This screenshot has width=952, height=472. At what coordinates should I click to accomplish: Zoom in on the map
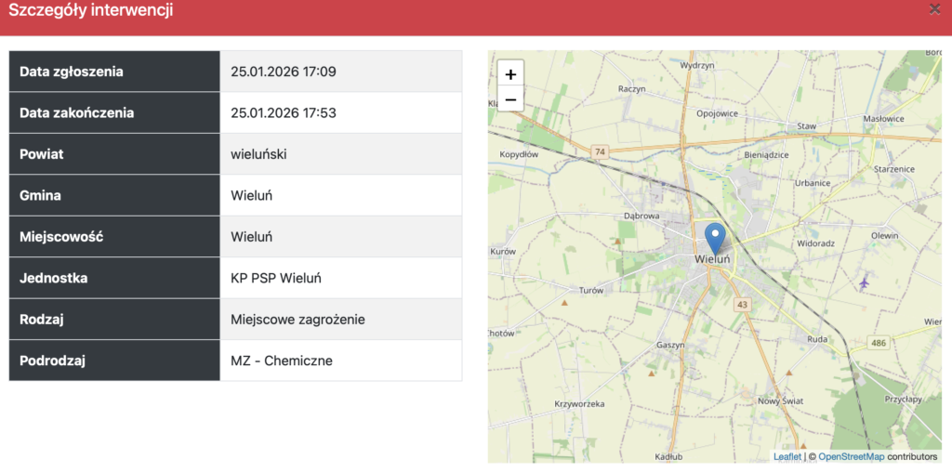pos(510,74)
